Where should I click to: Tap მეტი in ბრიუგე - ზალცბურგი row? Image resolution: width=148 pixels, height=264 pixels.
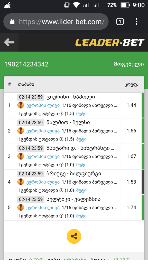pyautogui.click(x=81, y=191)
